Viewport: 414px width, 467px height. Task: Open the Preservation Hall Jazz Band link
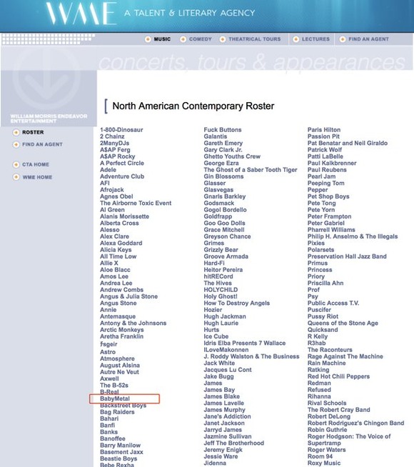click(347, 256)
